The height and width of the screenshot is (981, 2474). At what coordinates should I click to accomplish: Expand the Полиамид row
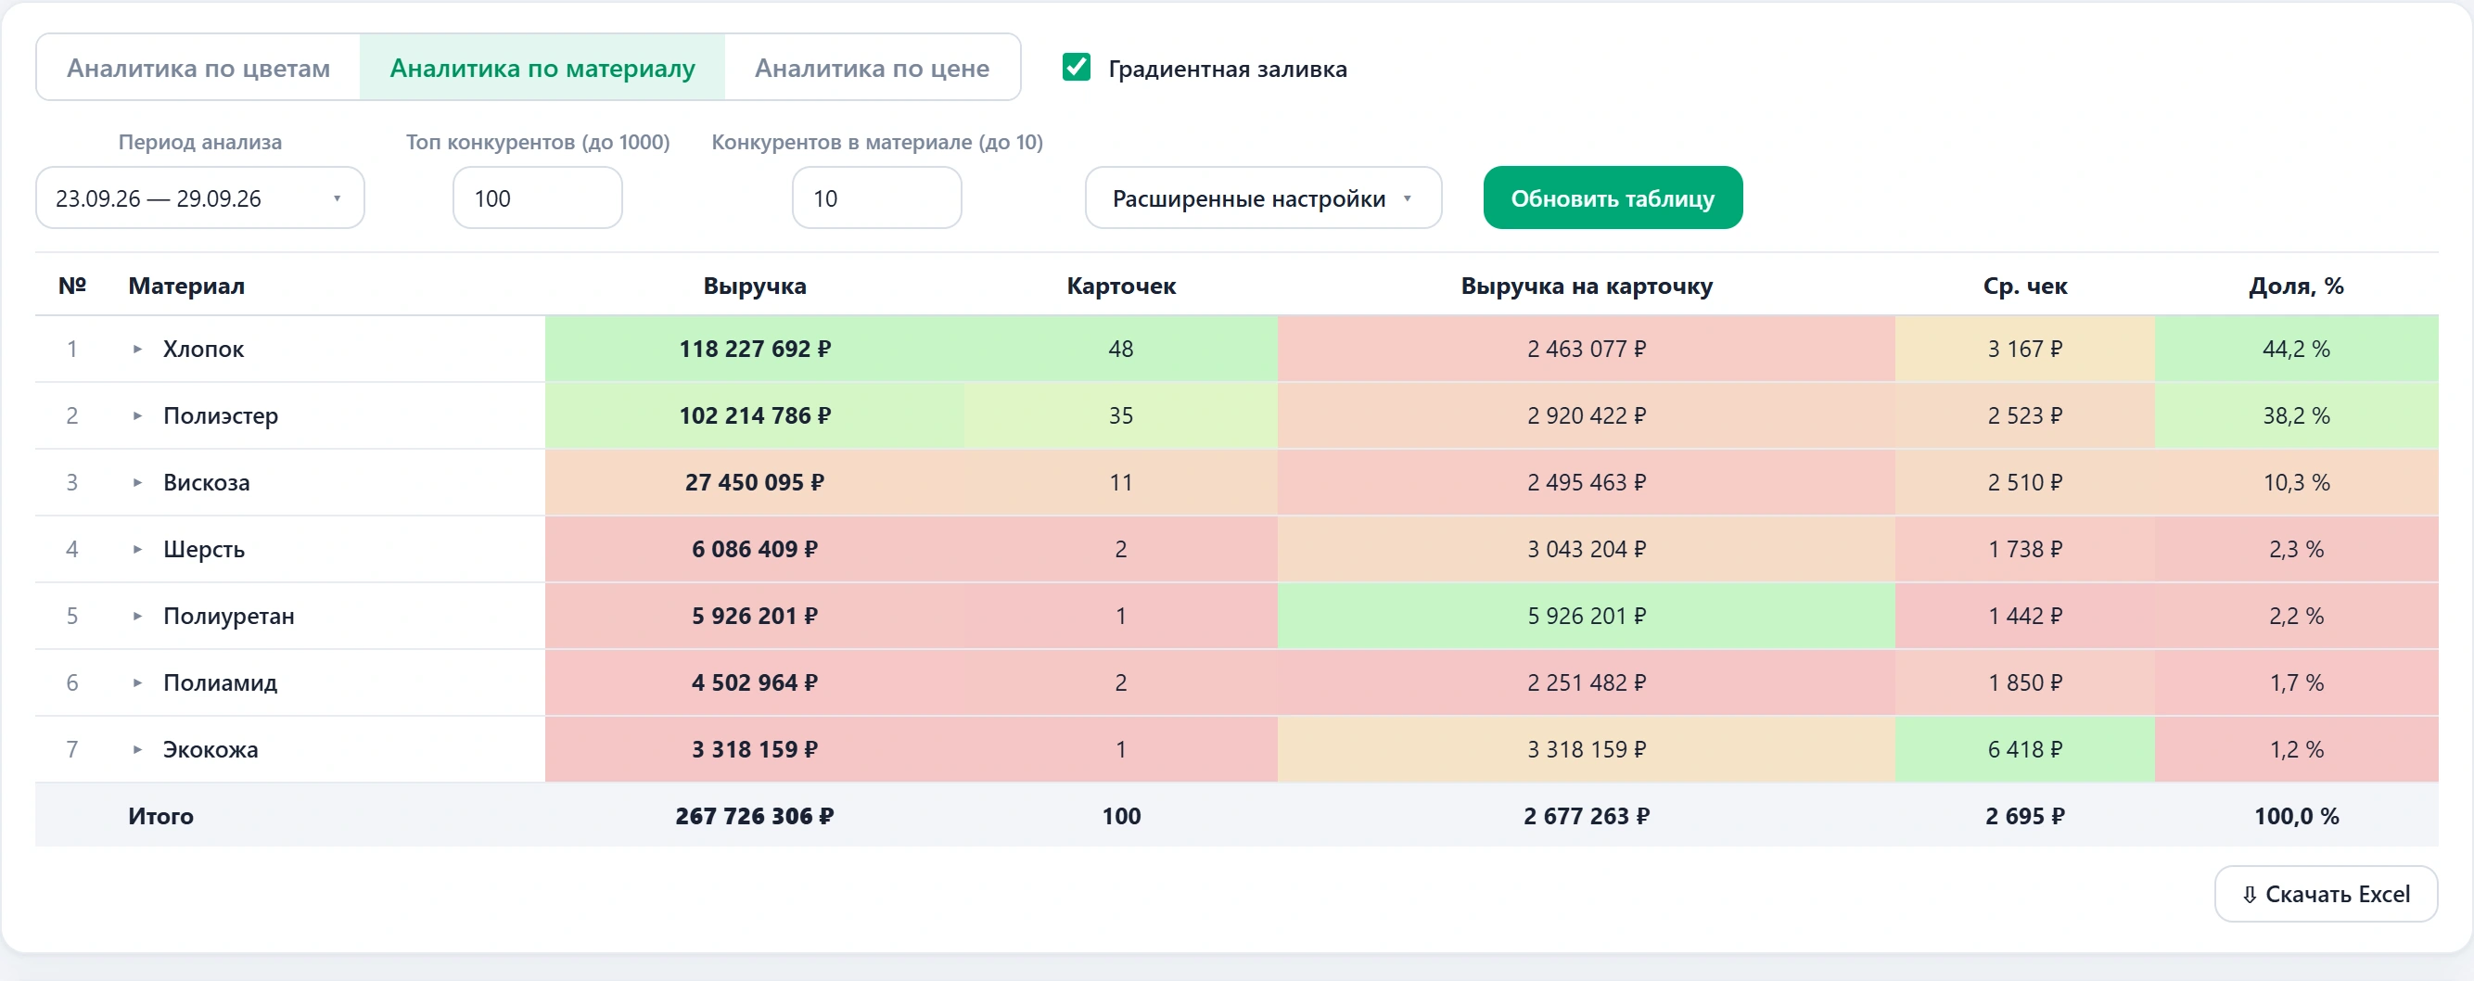pos(137,682)
